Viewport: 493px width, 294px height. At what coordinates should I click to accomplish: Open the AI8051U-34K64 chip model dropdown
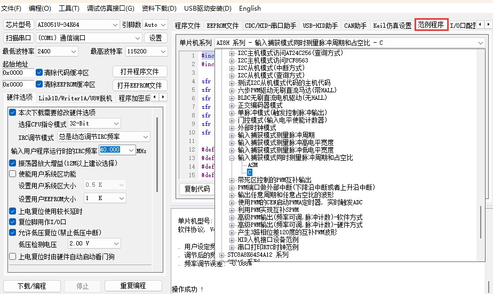click(77, 25)
